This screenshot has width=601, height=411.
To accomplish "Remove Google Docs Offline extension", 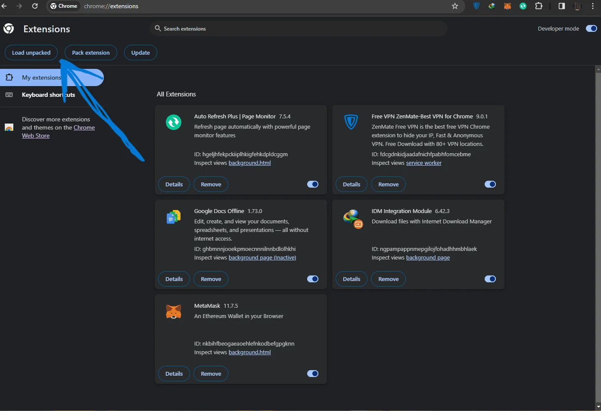I will point(211,279).
